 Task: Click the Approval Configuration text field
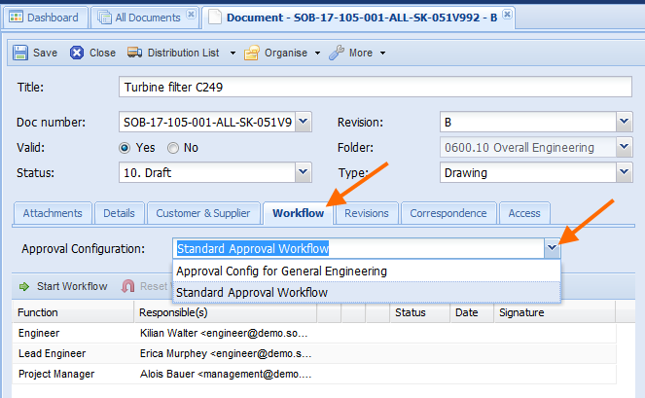359,248
